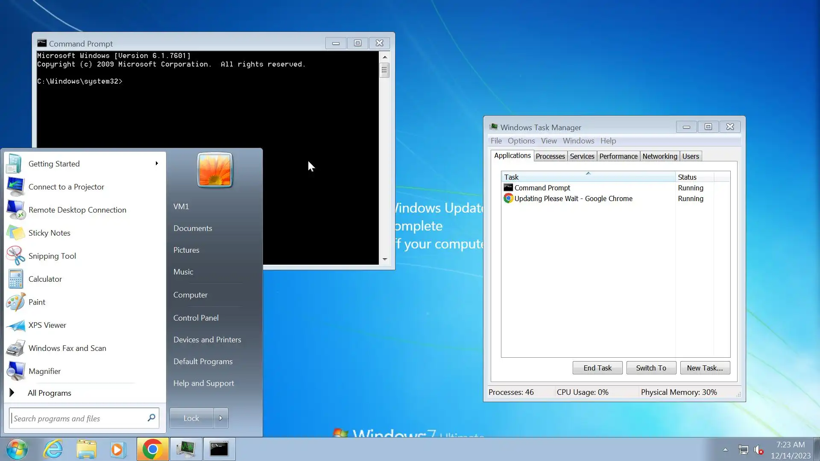Open the Options menu in Task Manager
This screenshot has width=820, height=461.
pyautogui.click(x=521, y=141)
